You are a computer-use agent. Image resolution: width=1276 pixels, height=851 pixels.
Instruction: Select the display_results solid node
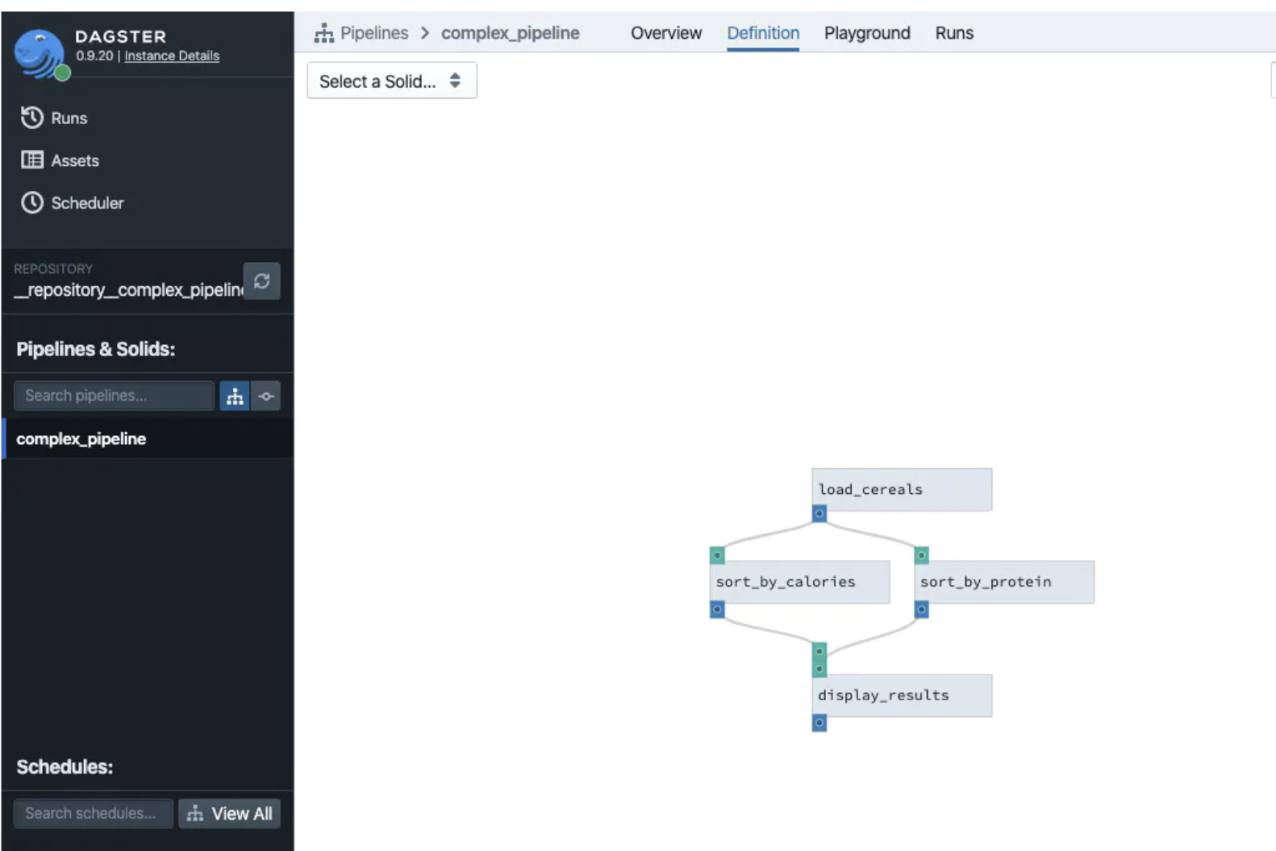pyautogui.click(x=902, y=695)
